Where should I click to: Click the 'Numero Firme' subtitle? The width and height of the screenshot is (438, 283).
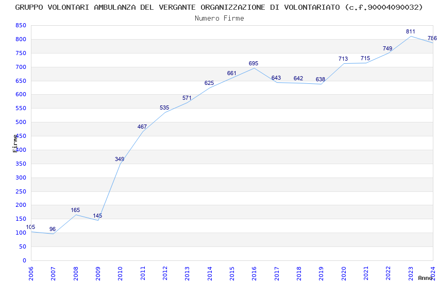[x=220, y=19]
